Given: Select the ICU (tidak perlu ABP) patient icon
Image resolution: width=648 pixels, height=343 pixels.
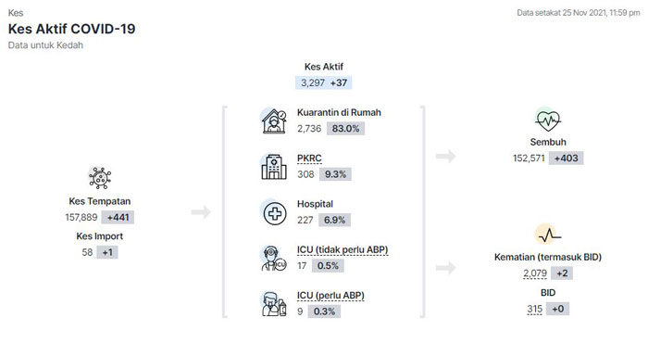Looking at the screenshot, I should coord(274,259).
